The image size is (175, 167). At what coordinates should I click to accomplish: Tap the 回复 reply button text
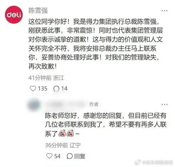[x=80, y=156]
